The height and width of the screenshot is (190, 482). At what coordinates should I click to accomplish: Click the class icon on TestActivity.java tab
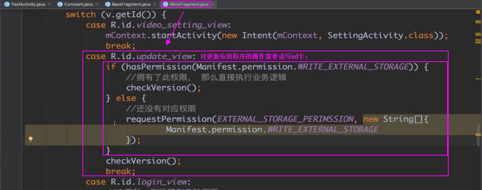coord(7,5)
